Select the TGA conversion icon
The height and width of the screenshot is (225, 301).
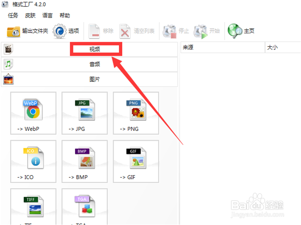click(x=85, y=206)
